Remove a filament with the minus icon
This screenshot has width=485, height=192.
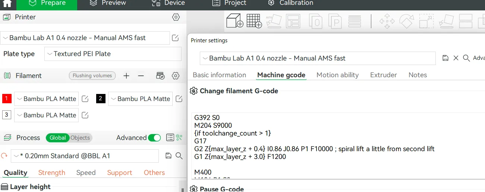click(x=141, y=76)
